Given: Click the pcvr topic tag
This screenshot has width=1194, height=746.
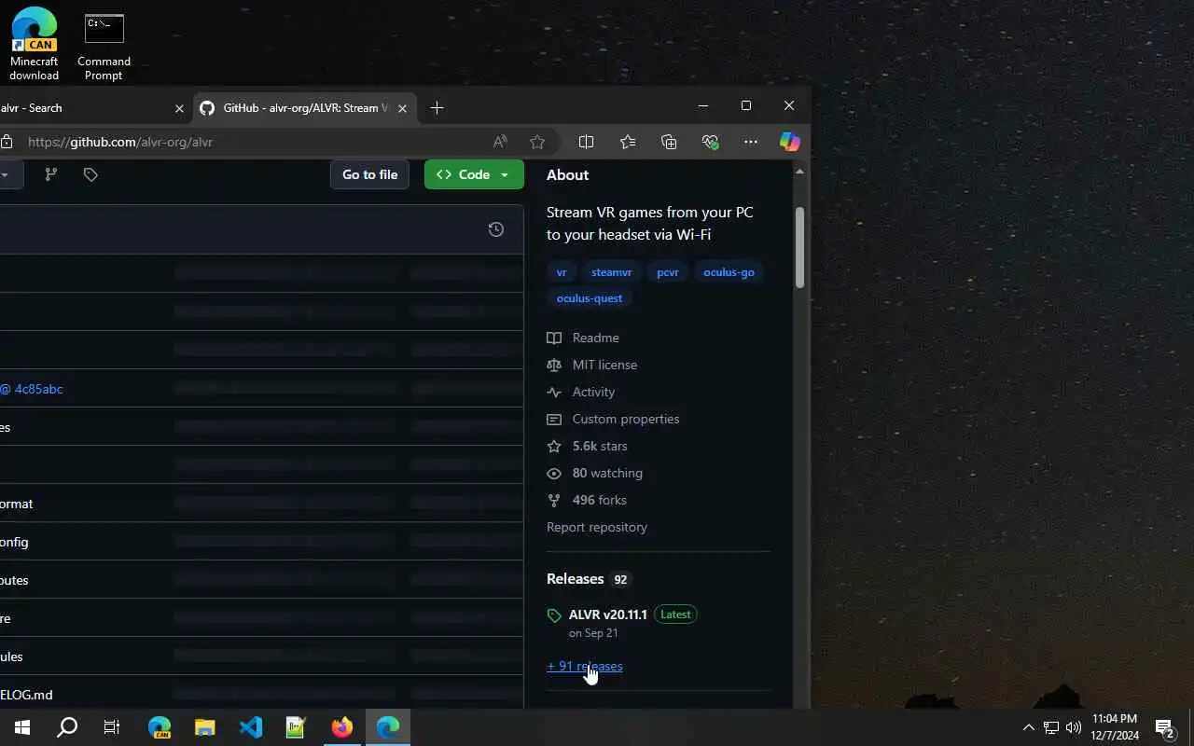Looking at the screenshot, I should point(668,272).
